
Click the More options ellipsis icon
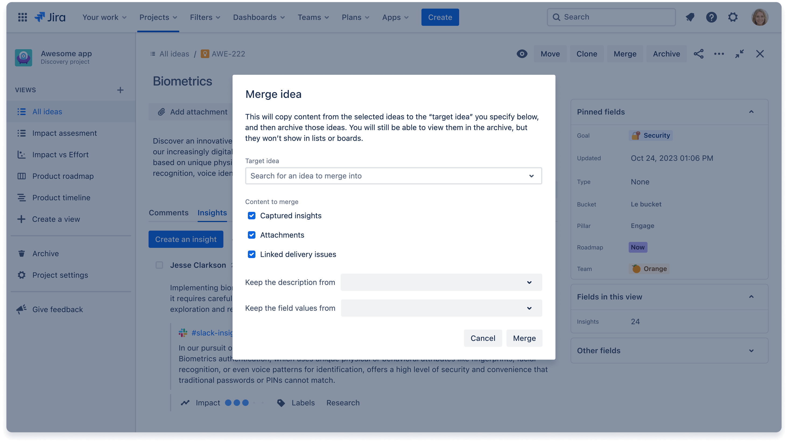pos(719,53)
